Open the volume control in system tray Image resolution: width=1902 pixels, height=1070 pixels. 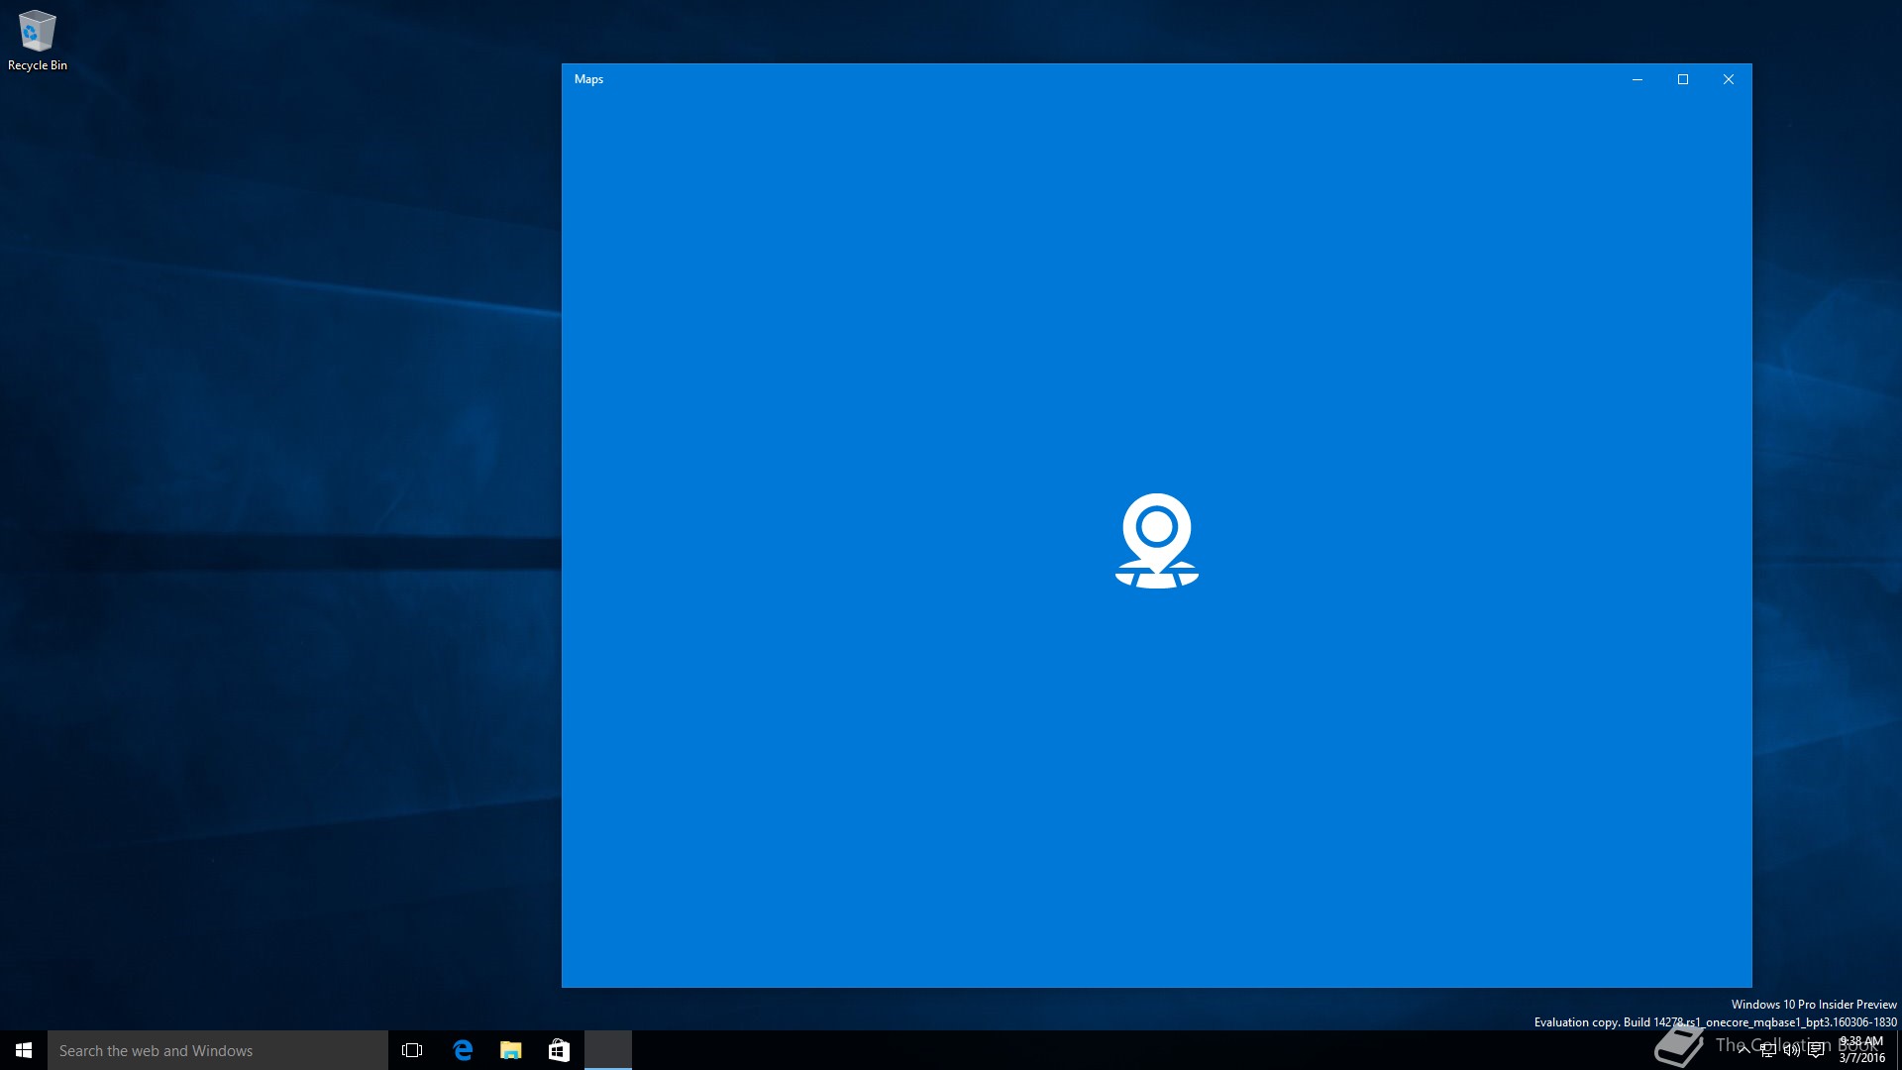pyautogui.click(x=1792, y=1050)
